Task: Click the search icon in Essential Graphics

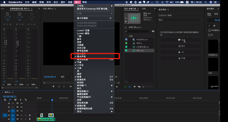Action: pyautogui.click(x=209, y=26)
